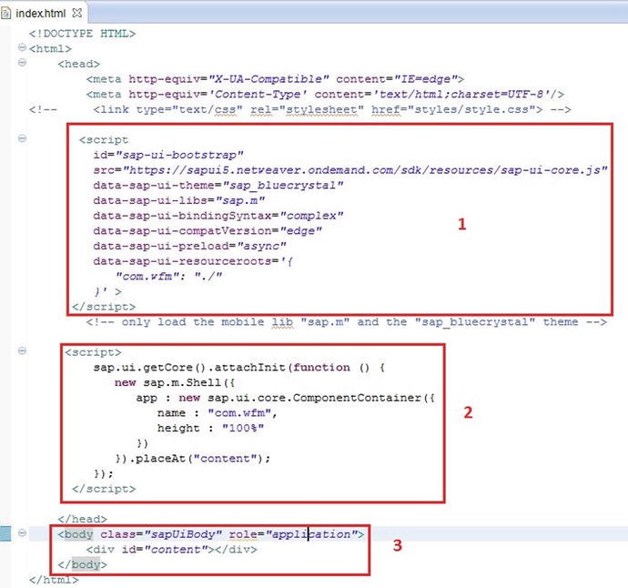Click the index.html file icon on tab

coord(6,14)
